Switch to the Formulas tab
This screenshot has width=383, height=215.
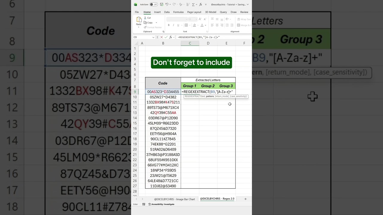[x=178, y=12]
